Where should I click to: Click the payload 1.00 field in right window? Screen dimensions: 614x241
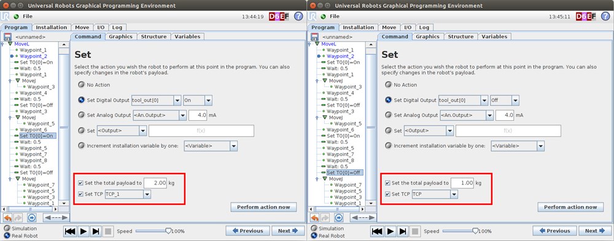tap(462, 183)
